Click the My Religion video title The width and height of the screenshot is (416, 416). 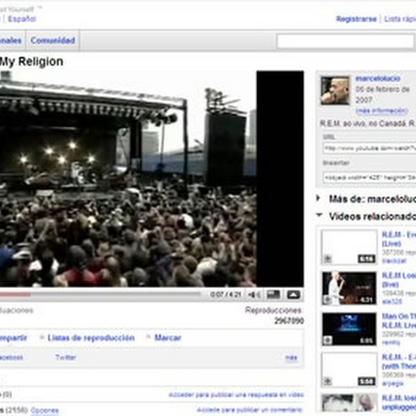[32, 61]
